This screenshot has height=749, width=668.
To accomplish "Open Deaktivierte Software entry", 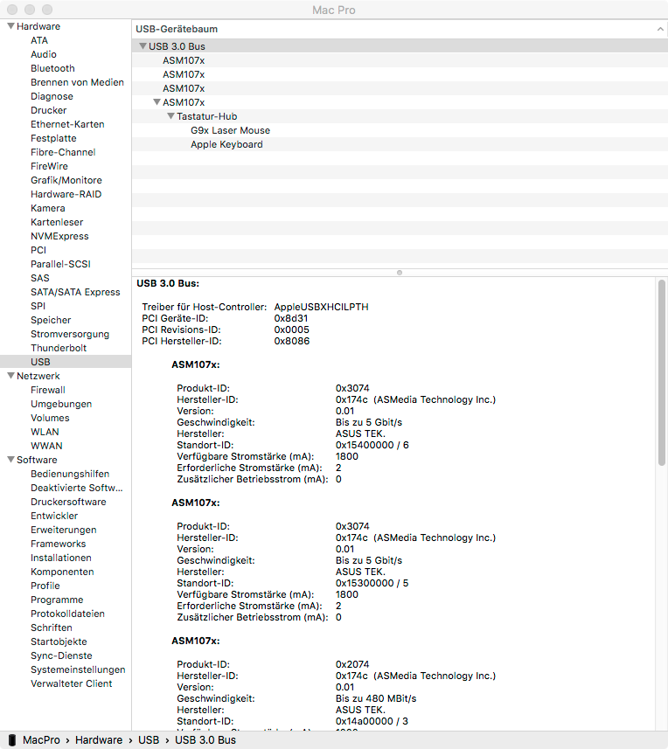I will tap(76, 488).
